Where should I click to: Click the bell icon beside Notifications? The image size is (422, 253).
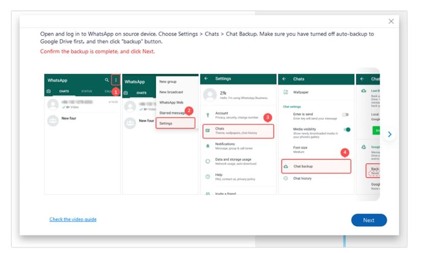click(208, 146)
